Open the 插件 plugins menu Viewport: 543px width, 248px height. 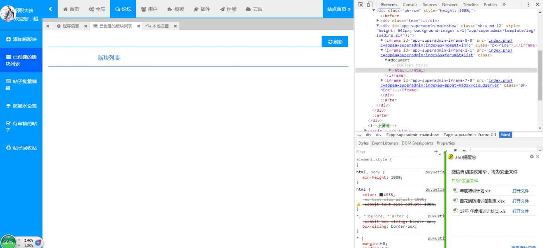pyautogui.click(x=202, y=9)
